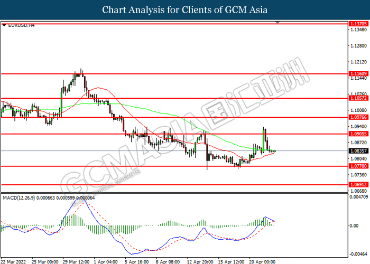Click the 1 Apr 04:00 date label
Image resolution: width=370 pixels, height=264 pixels.
click(106, 262)
